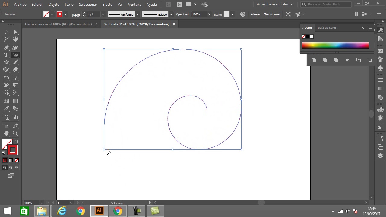386x217 pixels.
Task: Enable Draw Inside mode
Action: [x=17, y=168]
